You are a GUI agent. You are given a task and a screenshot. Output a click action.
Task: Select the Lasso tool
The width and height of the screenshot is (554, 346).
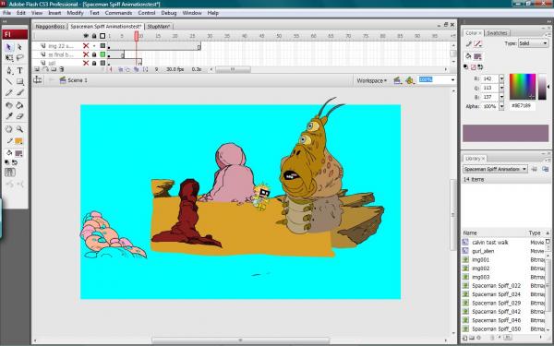pos(19,57)
